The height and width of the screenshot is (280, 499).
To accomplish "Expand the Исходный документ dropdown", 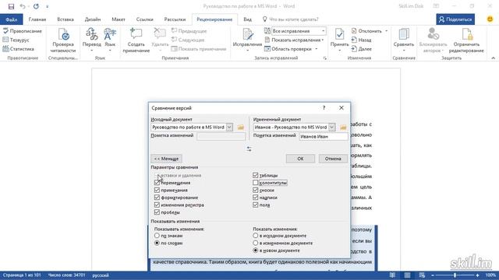I will [229, 128].
